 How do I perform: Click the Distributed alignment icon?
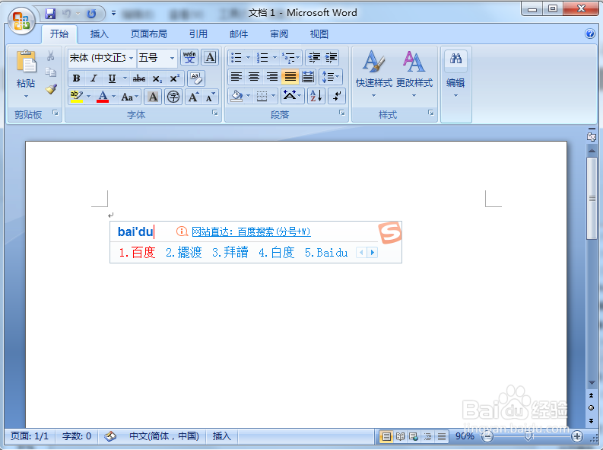point(308,77)
